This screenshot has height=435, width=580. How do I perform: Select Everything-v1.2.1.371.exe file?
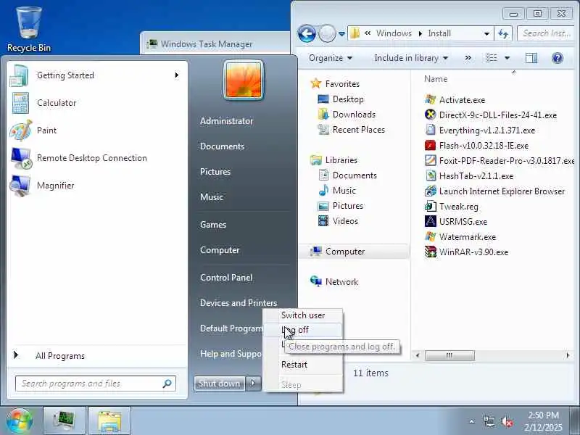[480, 130]
